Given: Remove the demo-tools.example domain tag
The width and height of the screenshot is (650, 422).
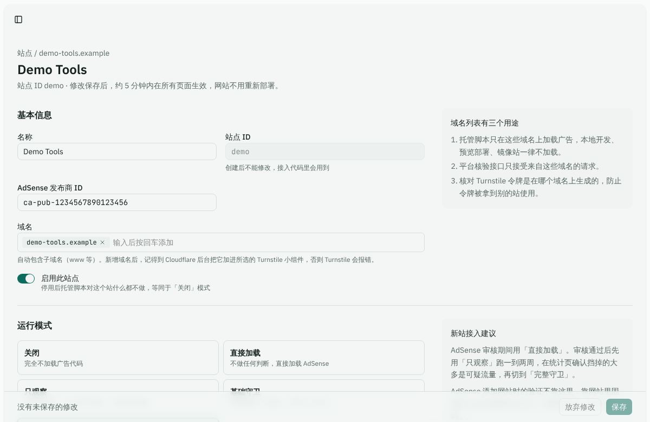Looking at the screenshot, I should coord(102,242).
